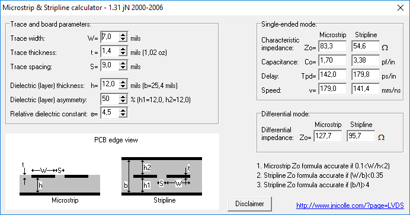Viewport: 410px width, 215px height.
Task: Increase relative dielectric constant up arrow
Action: click(x=123, y=110)
